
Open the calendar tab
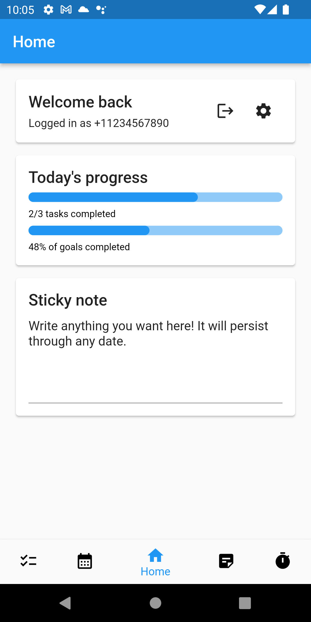point(85,561)
